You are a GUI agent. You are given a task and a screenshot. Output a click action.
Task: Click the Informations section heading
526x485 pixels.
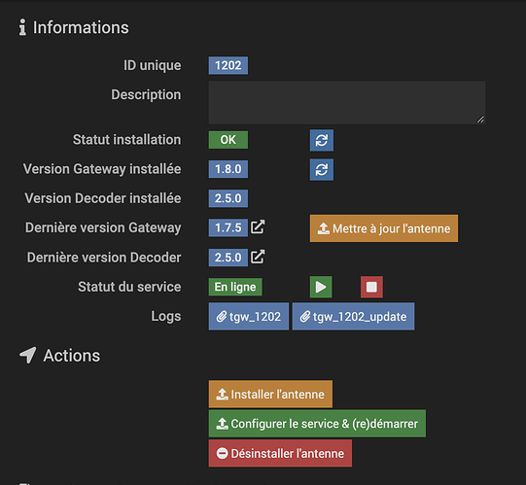pyautogui.click(x=81, y=27)
